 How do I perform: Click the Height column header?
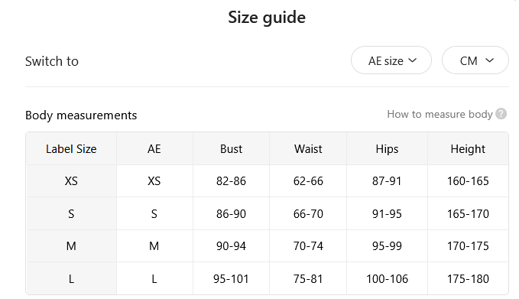click(468, 148)
